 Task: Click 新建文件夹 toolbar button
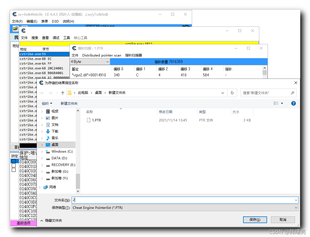(x=69, y=104)
